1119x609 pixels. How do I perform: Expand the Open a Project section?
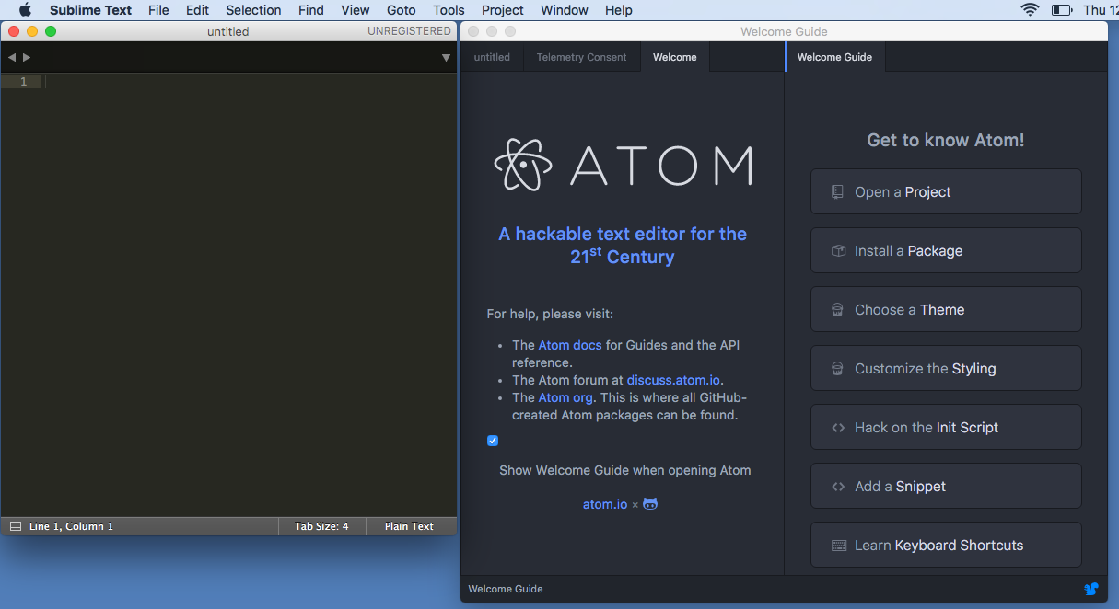946,191
